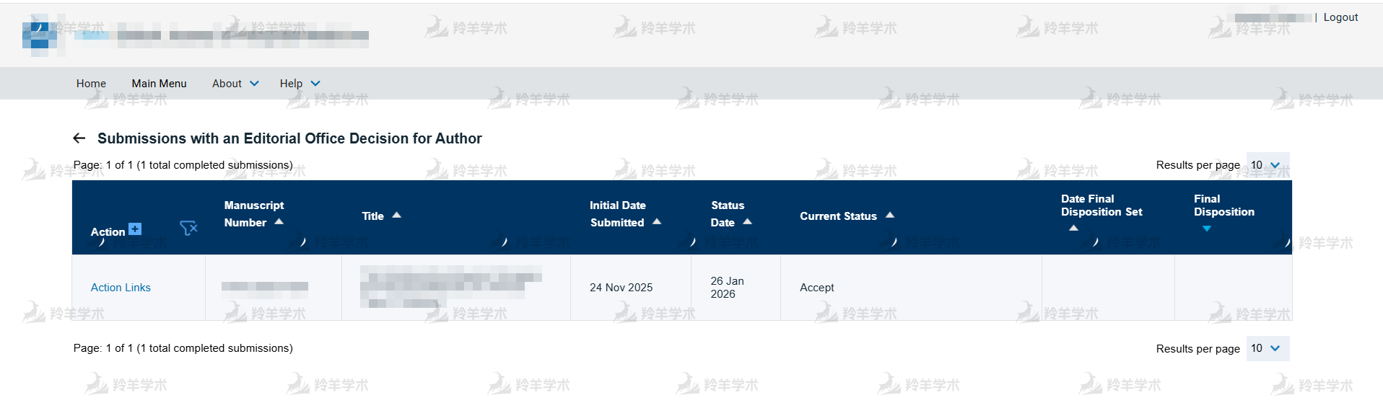The image size is (1383, 403).
Task: Click Final Disposition descending sort arrow
Action: pos(1206,229)
